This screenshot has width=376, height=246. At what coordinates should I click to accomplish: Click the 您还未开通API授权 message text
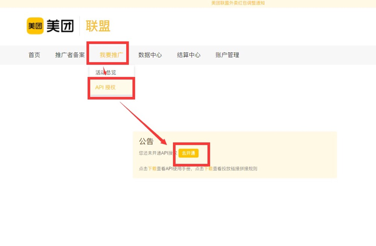click(158, 153)
